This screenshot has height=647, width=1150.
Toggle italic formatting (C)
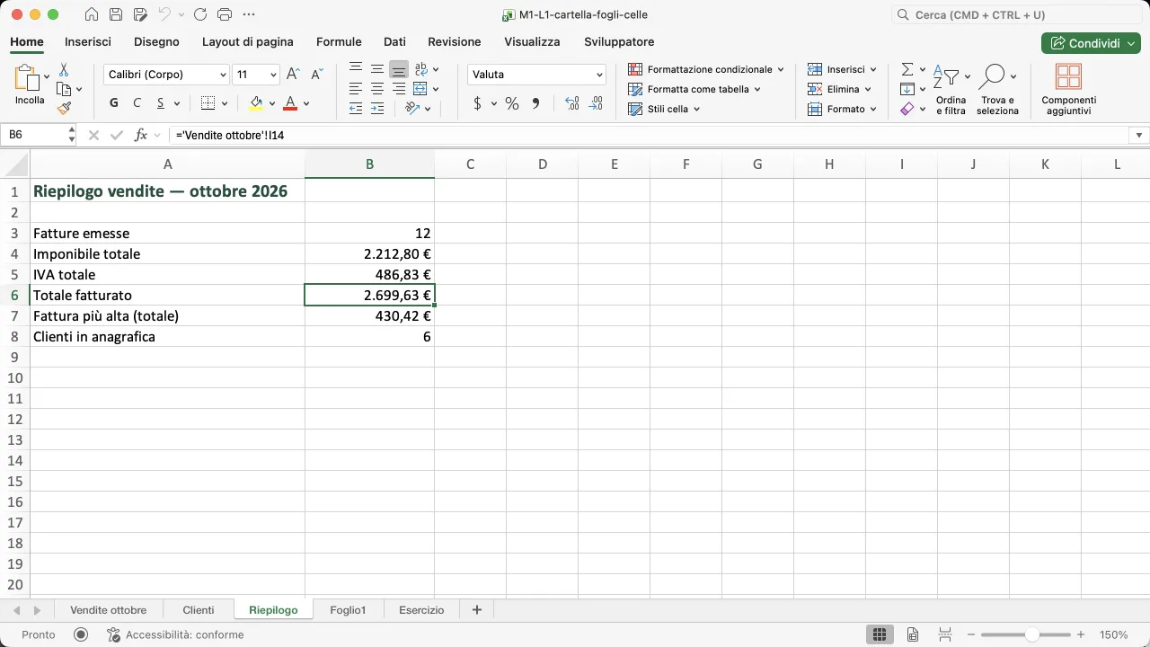click(x=137, y=103)
